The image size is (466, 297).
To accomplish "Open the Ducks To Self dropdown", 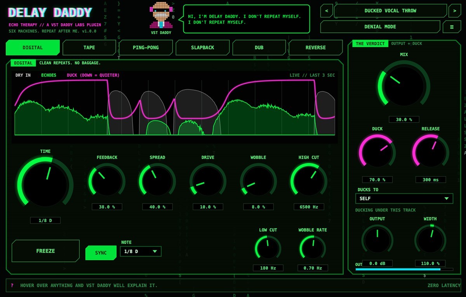I will click(x=404, y=198).
